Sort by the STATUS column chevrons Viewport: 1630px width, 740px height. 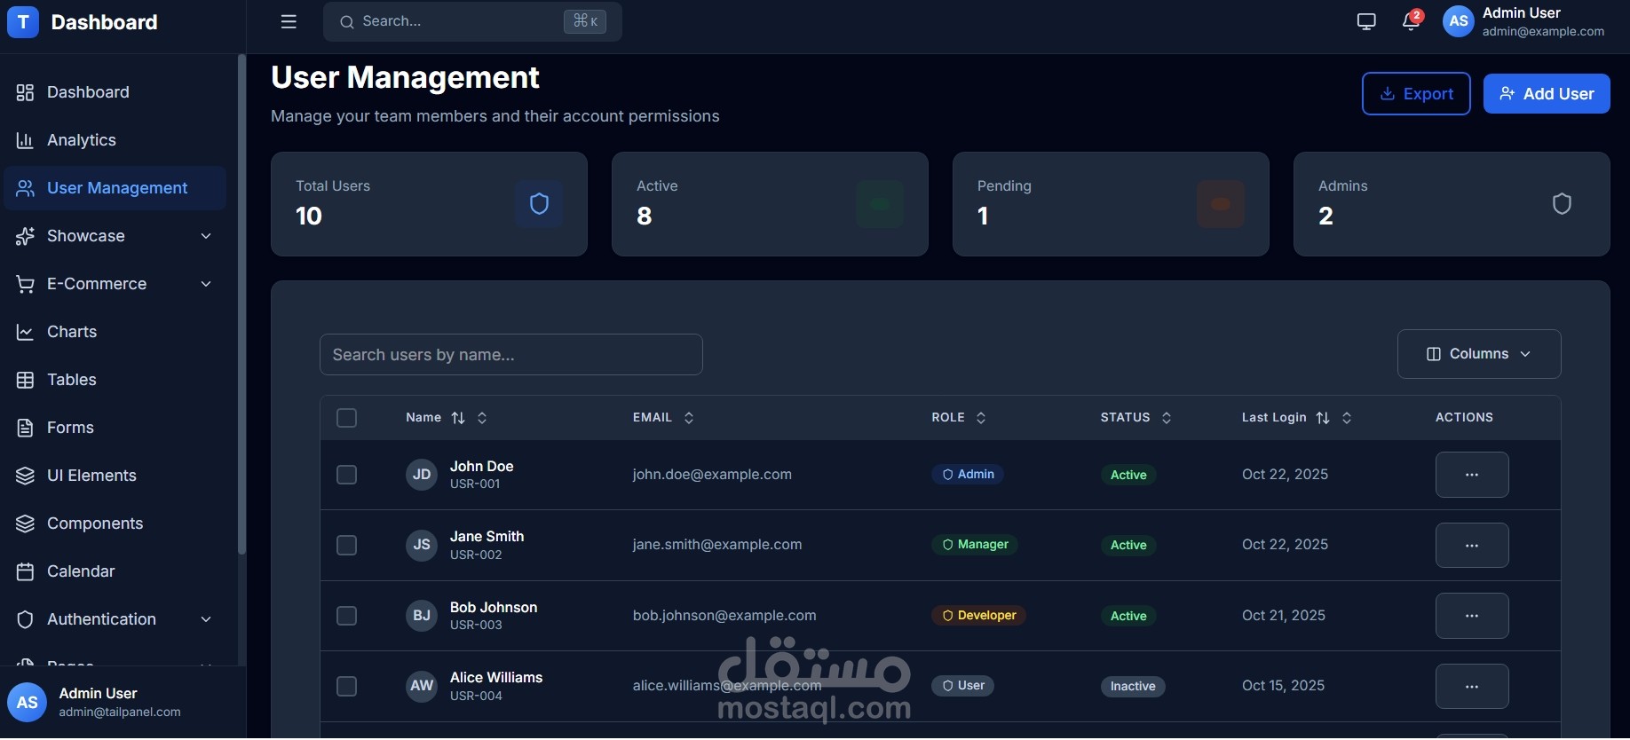1167,418
